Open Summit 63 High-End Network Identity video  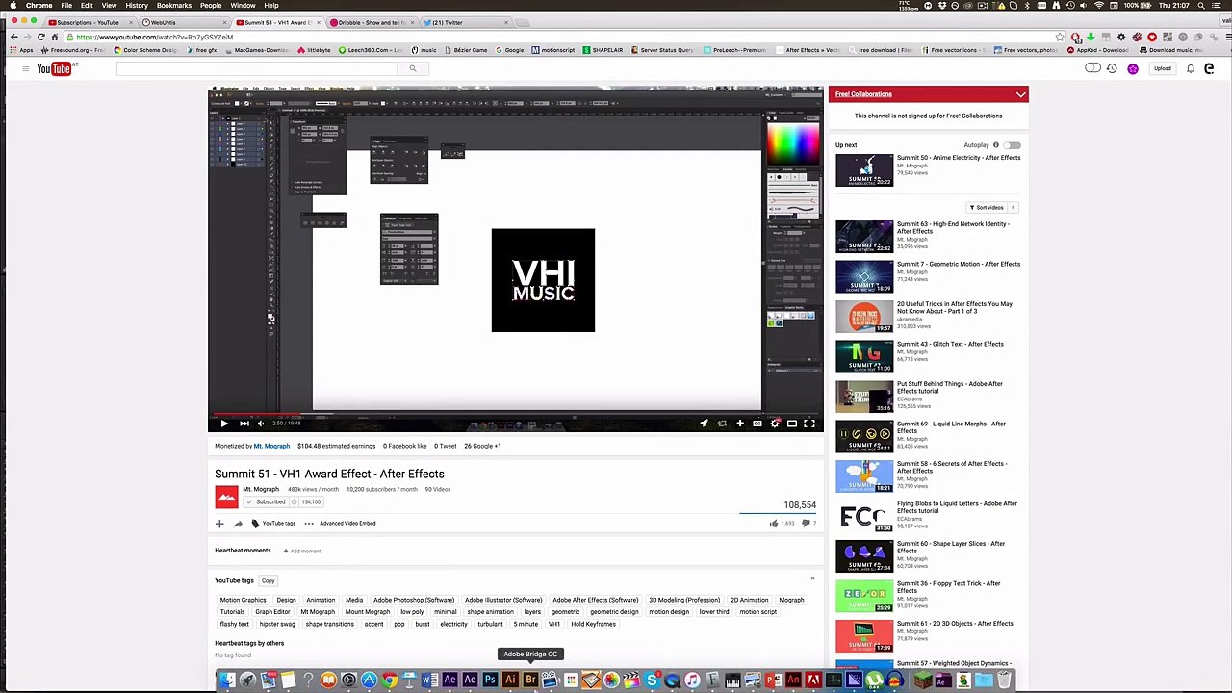click(953, 227)
